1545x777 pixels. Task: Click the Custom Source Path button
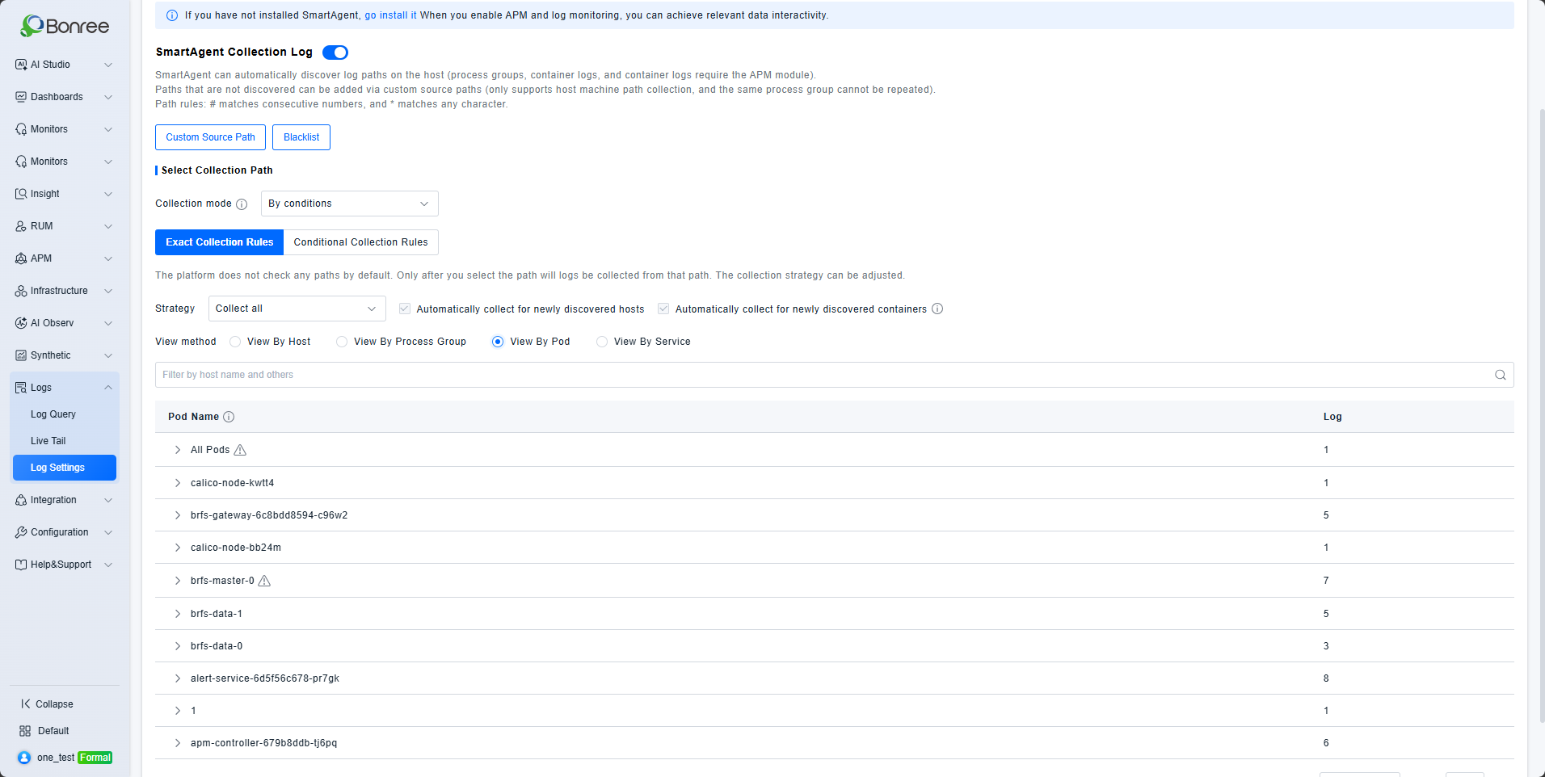pyautogui.click(x=210, y=137)
